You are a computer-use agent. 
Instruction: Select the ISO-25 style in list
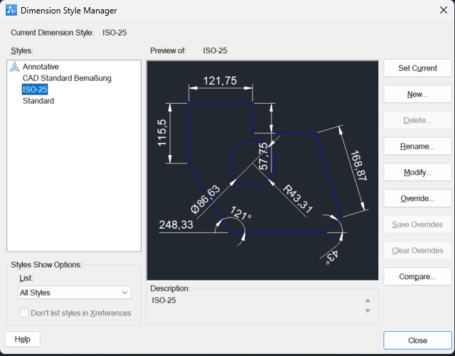(35, 90)
